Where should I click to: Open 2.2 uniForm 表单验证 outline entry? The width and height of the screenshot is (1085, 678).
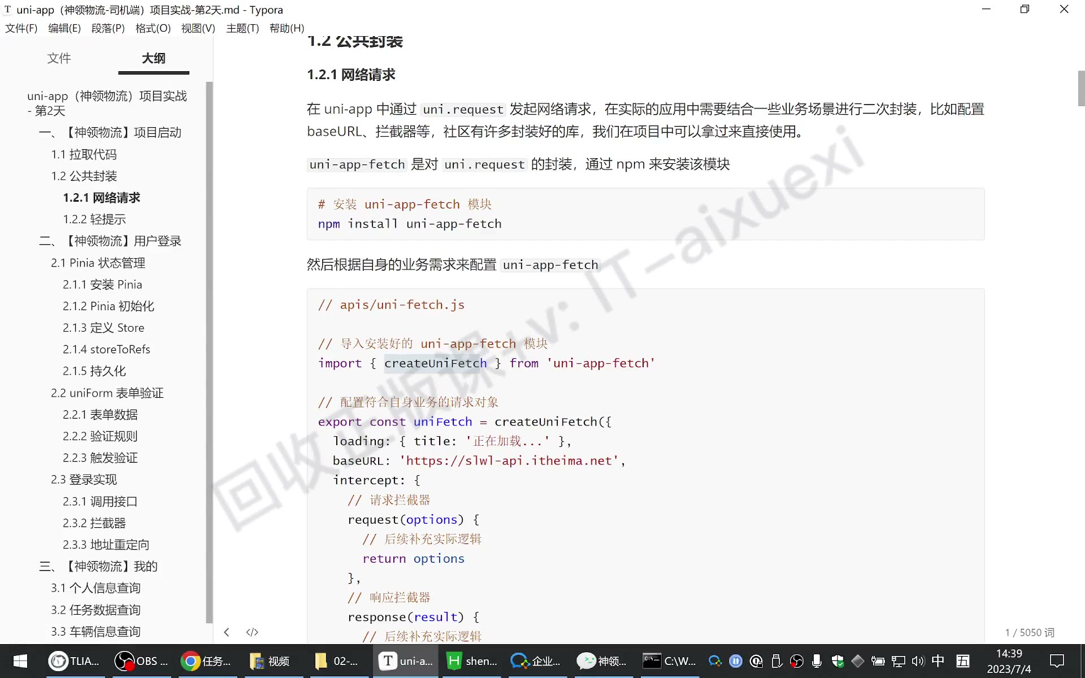pyautogui.click(x=107, y=393)
